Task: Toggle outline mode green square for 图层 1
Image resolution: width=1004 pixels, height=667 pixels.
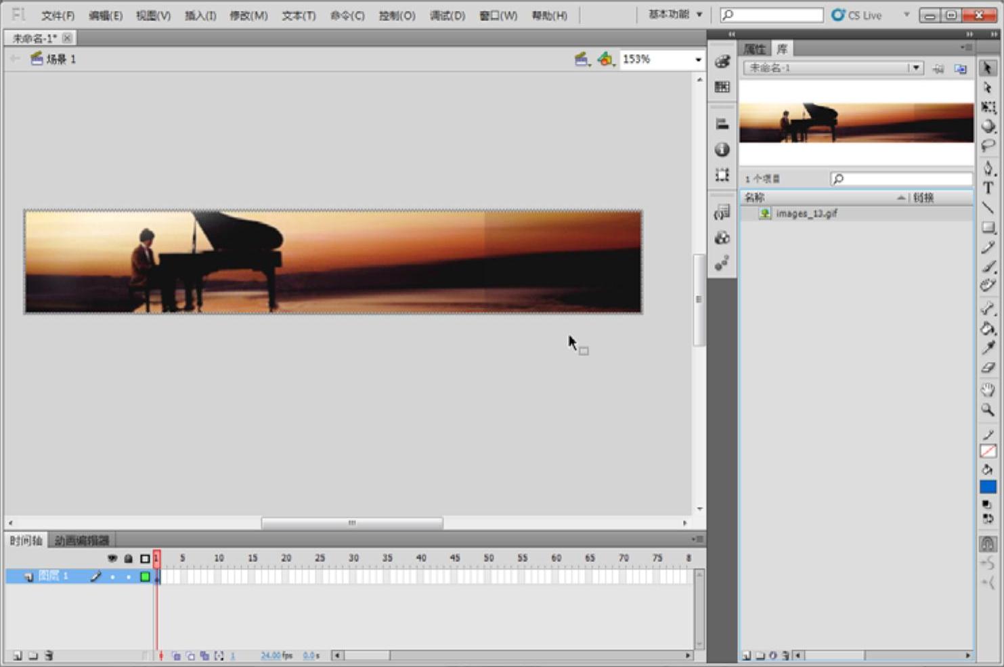Action: click(145, 577)
